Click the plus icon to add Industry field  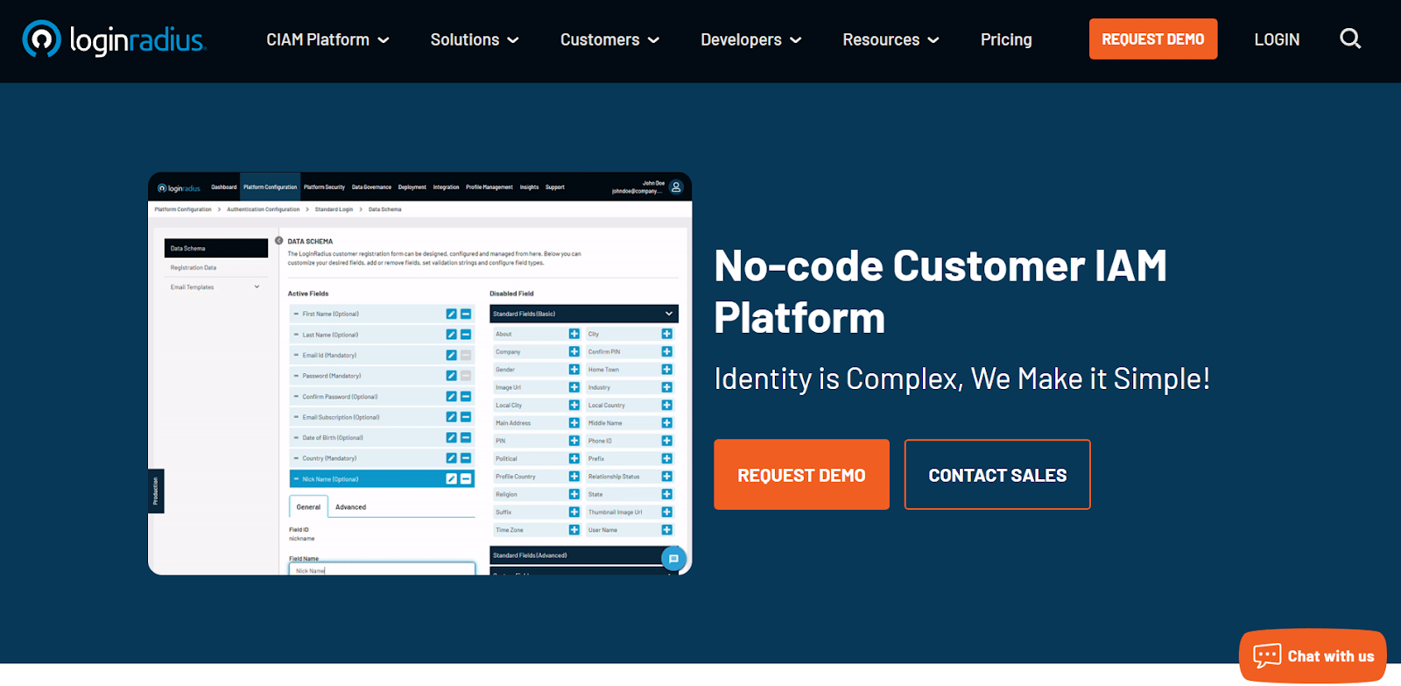coord(666,387)
